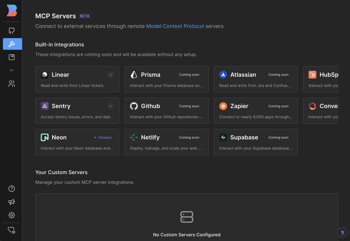
Task: Click the server stack icon in empty state
Action: pyautogui.click(x=187, y=217)
